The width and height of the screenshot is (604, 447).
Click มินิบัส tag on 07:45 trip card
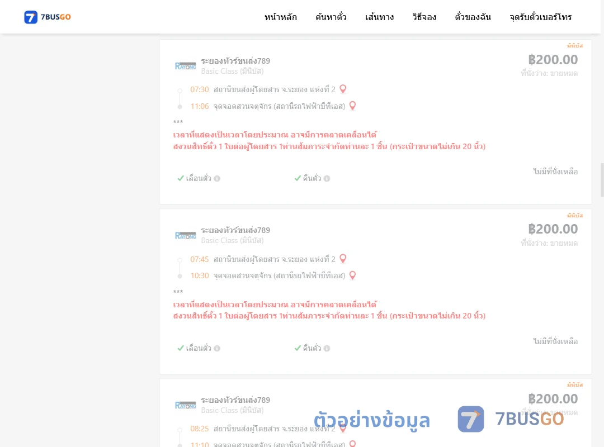[575, 215]
